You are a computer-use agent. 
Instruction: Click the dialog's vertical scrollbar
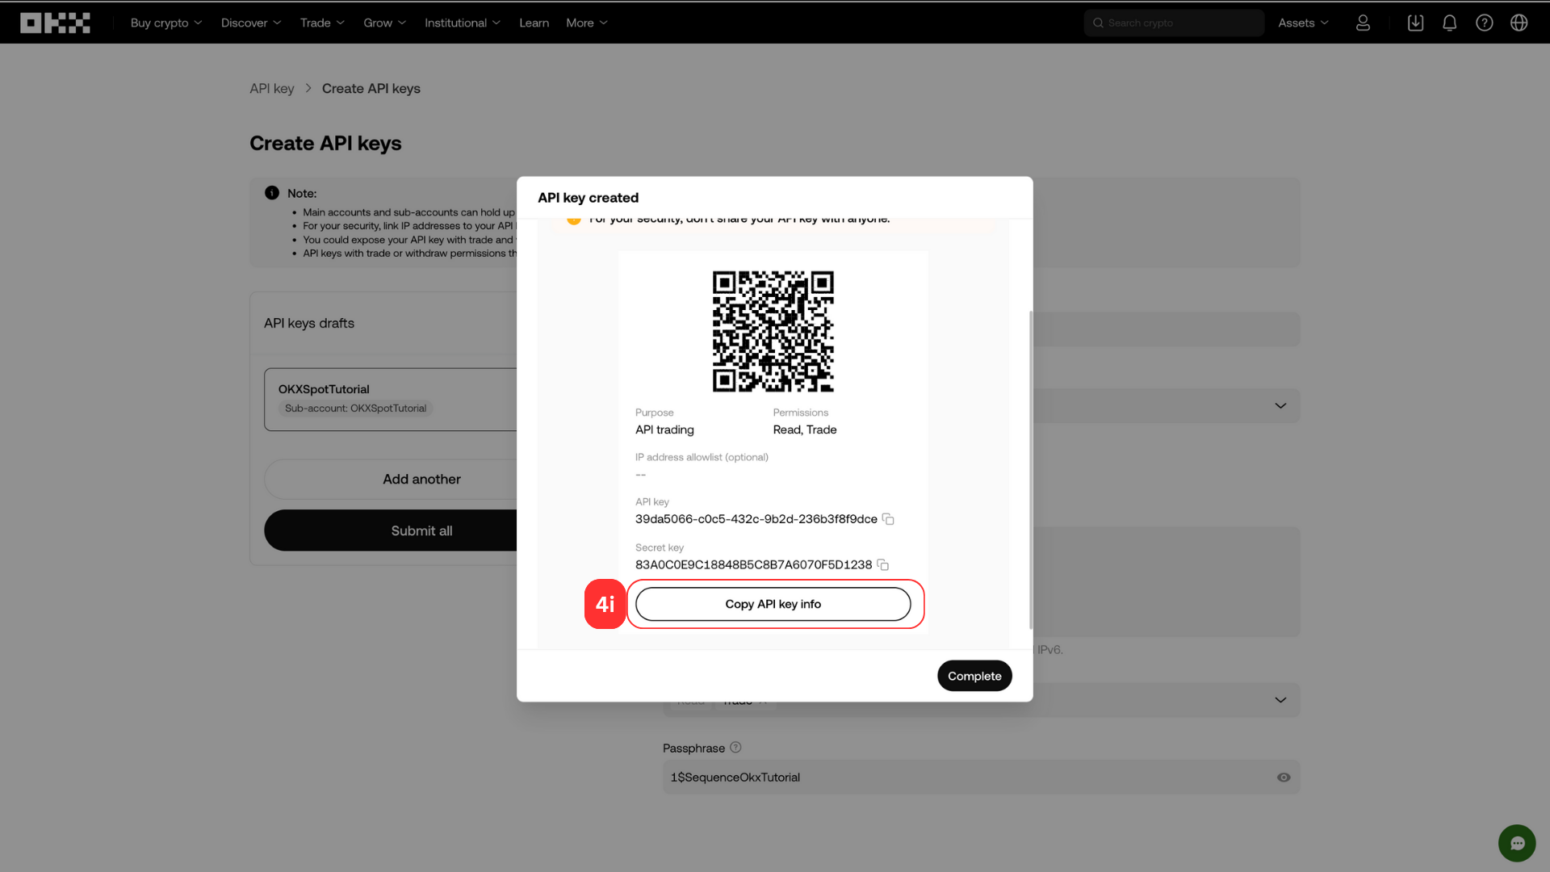point(1030,470)
